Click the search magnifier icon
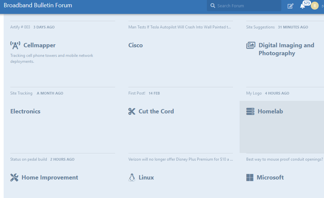The width and height of the screenshot is (324, 198). (x=212, y=6)
